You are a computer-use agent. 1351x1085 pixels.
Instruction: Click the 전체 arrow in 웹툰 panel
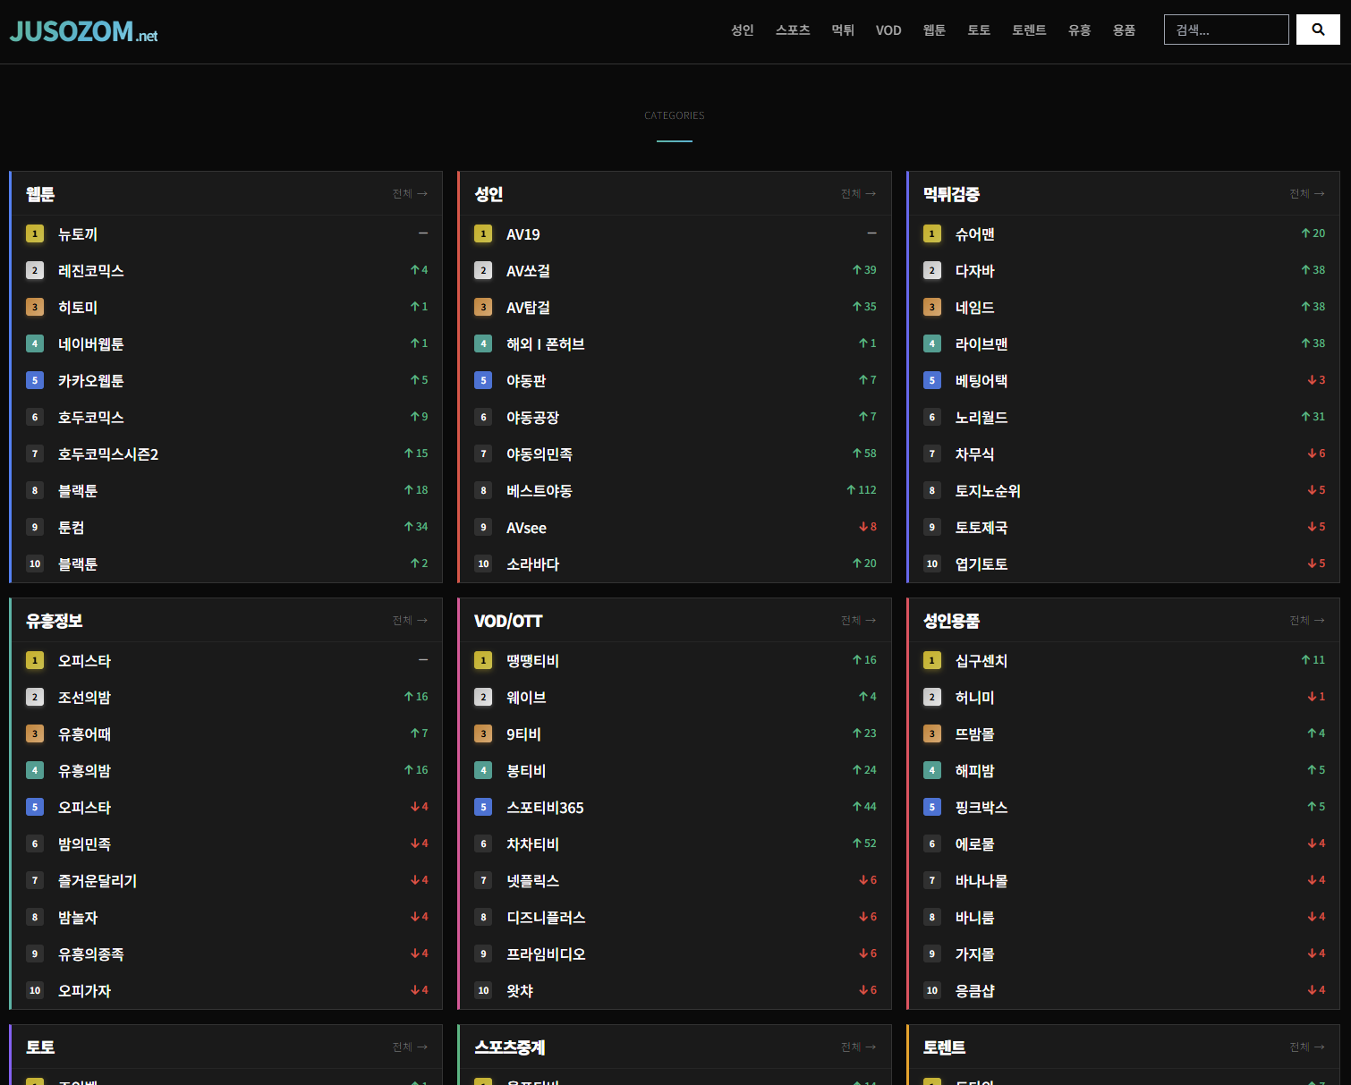click(x=411, y=194)
